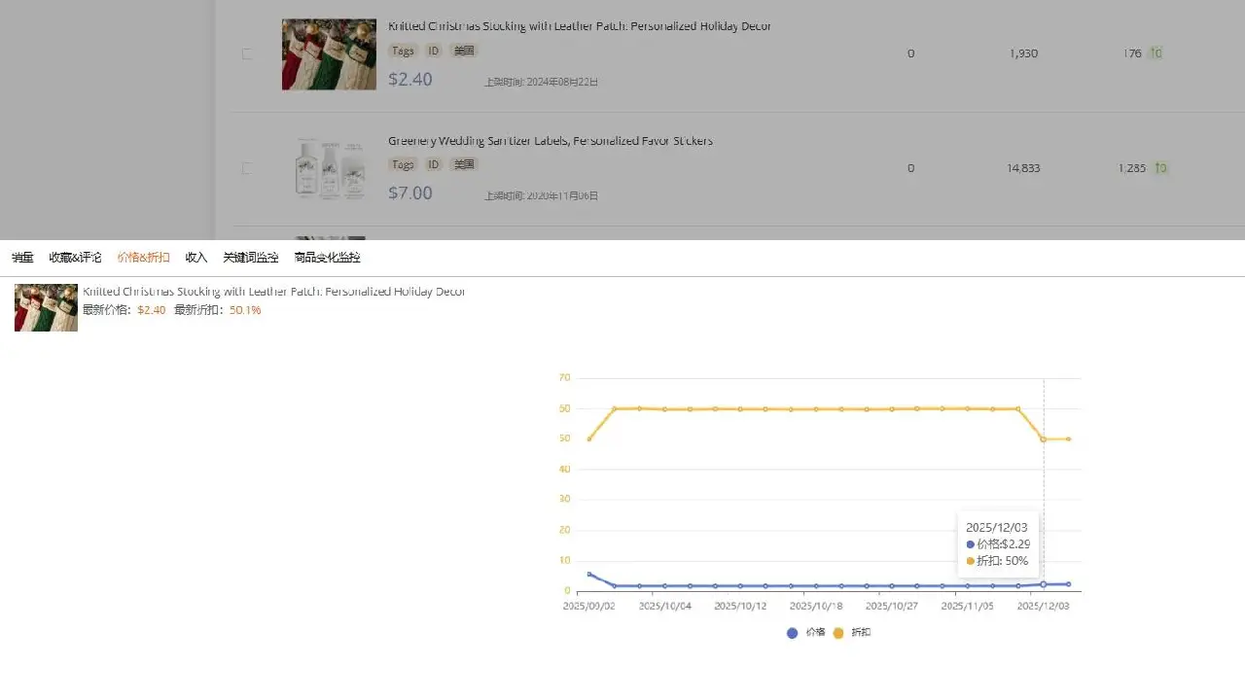Check the Sanitizer Labels row checkbox

point(247,167)
